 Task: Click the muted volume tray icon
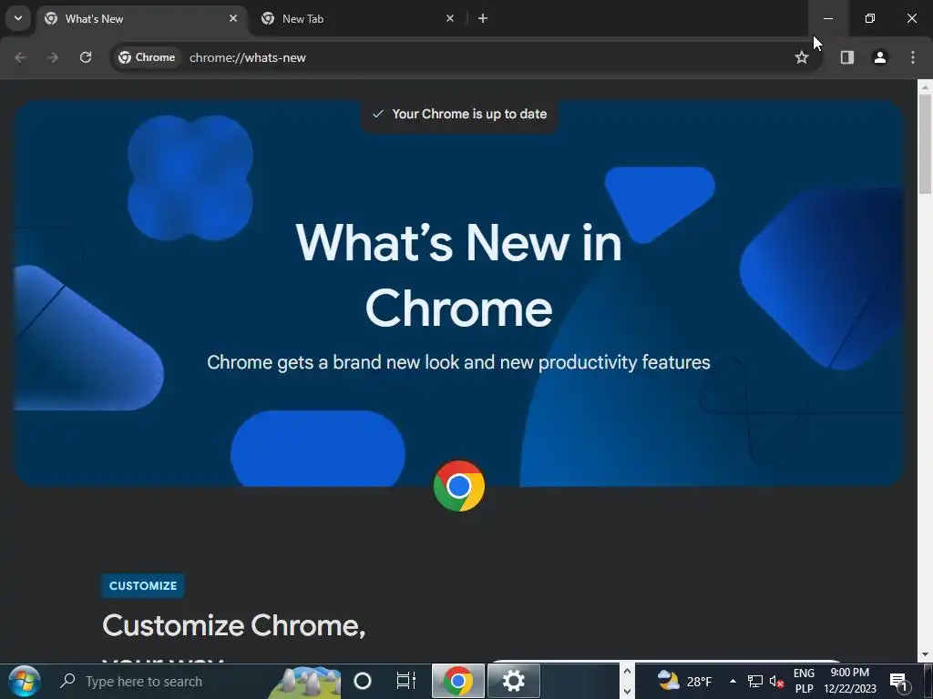coord(776,681)
